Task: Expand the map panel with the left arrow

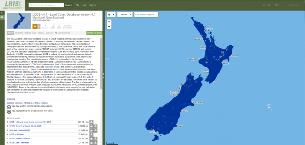Action: click(x=104, y=77)
